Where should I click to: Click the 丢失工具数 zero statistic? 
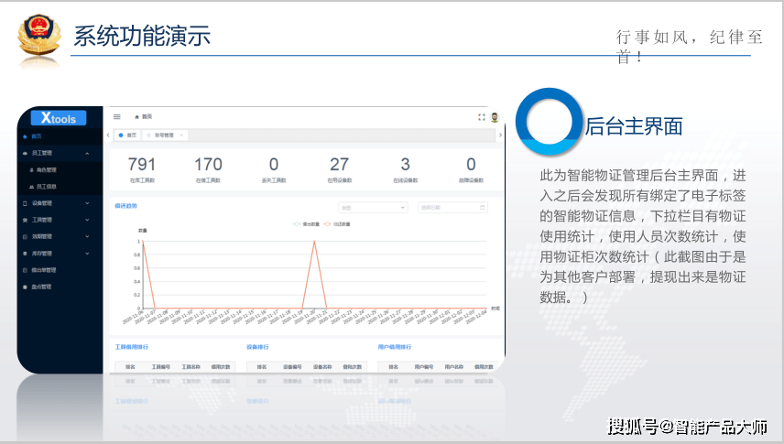tap(274, 169)
